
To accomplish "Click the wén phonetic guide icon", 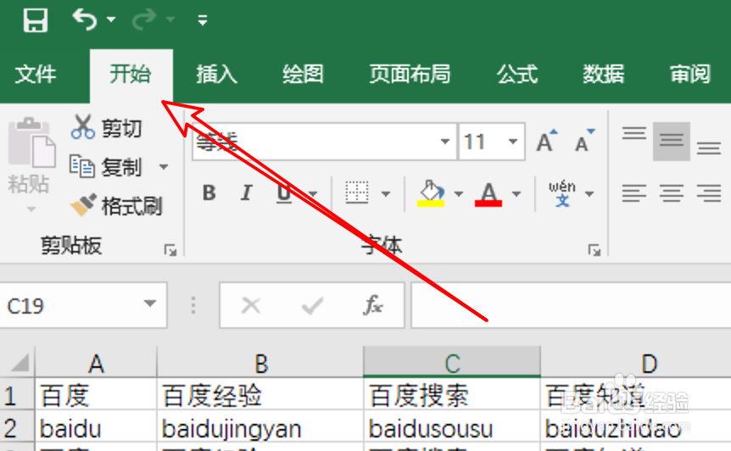I will 562,193.
